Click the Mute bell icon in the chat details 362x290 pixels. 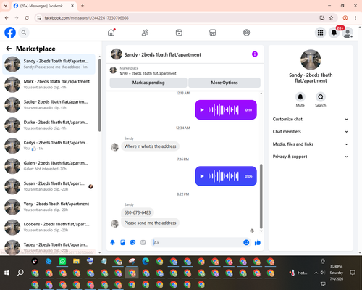click(x=300, y=97)
